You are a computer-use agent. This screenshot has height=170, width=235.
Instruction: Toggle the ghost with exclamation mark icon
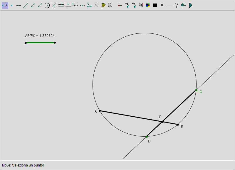coord(141,5)
